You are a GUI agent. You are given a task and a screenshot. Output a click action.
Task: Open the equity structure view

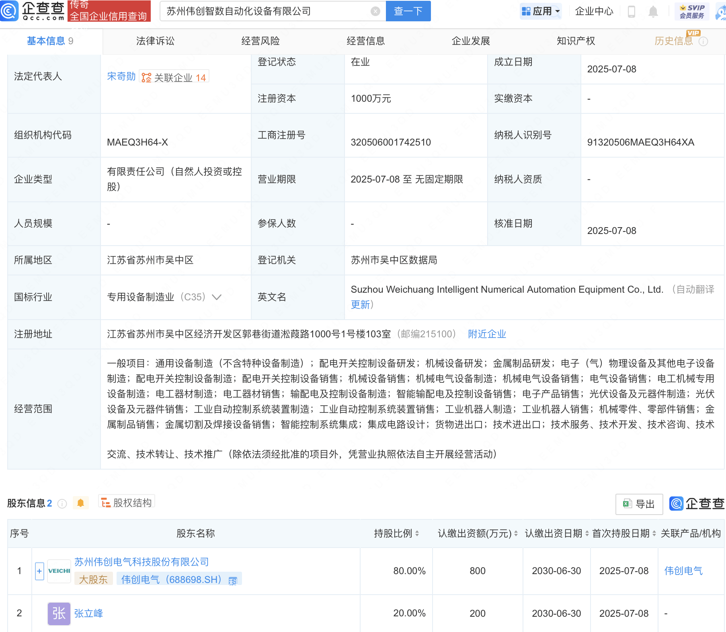coord(127,503)
